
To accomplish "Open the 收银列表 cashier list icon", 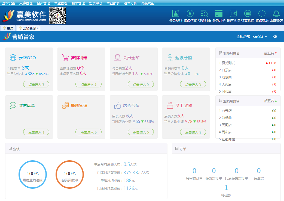I will point(204,14).
